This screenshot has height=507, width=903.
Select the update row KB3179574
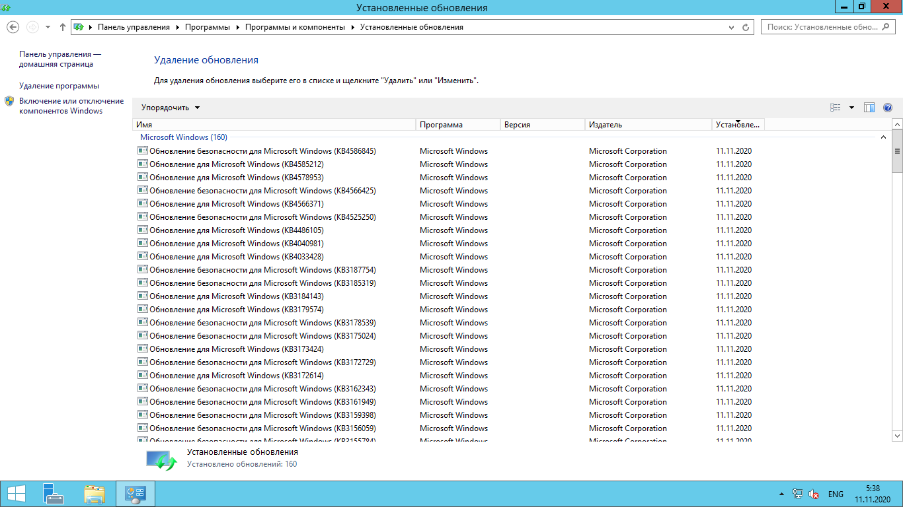pos(449,310)
